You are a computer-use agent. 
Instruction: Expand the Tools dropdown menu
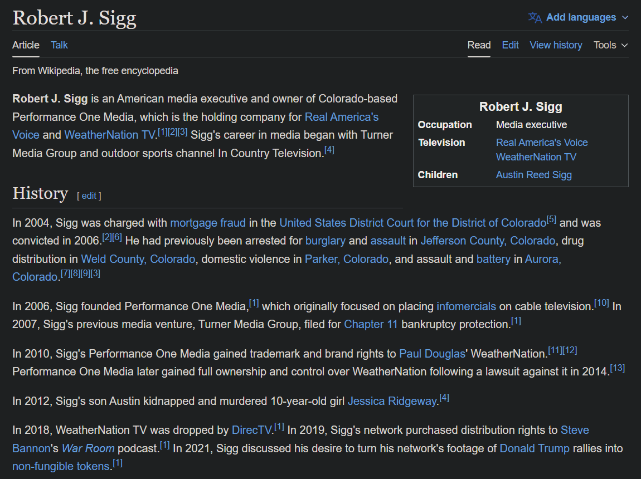610,45
